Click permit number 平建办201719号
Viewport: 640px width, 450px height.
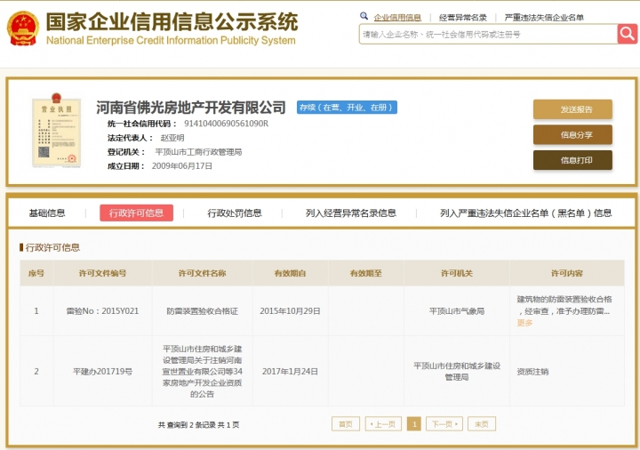(x=102, y=371)
